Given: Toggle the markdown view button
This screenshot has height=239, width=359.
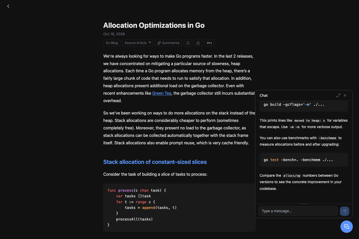Looking at the screenshot, I should click(x=209, y=43).
